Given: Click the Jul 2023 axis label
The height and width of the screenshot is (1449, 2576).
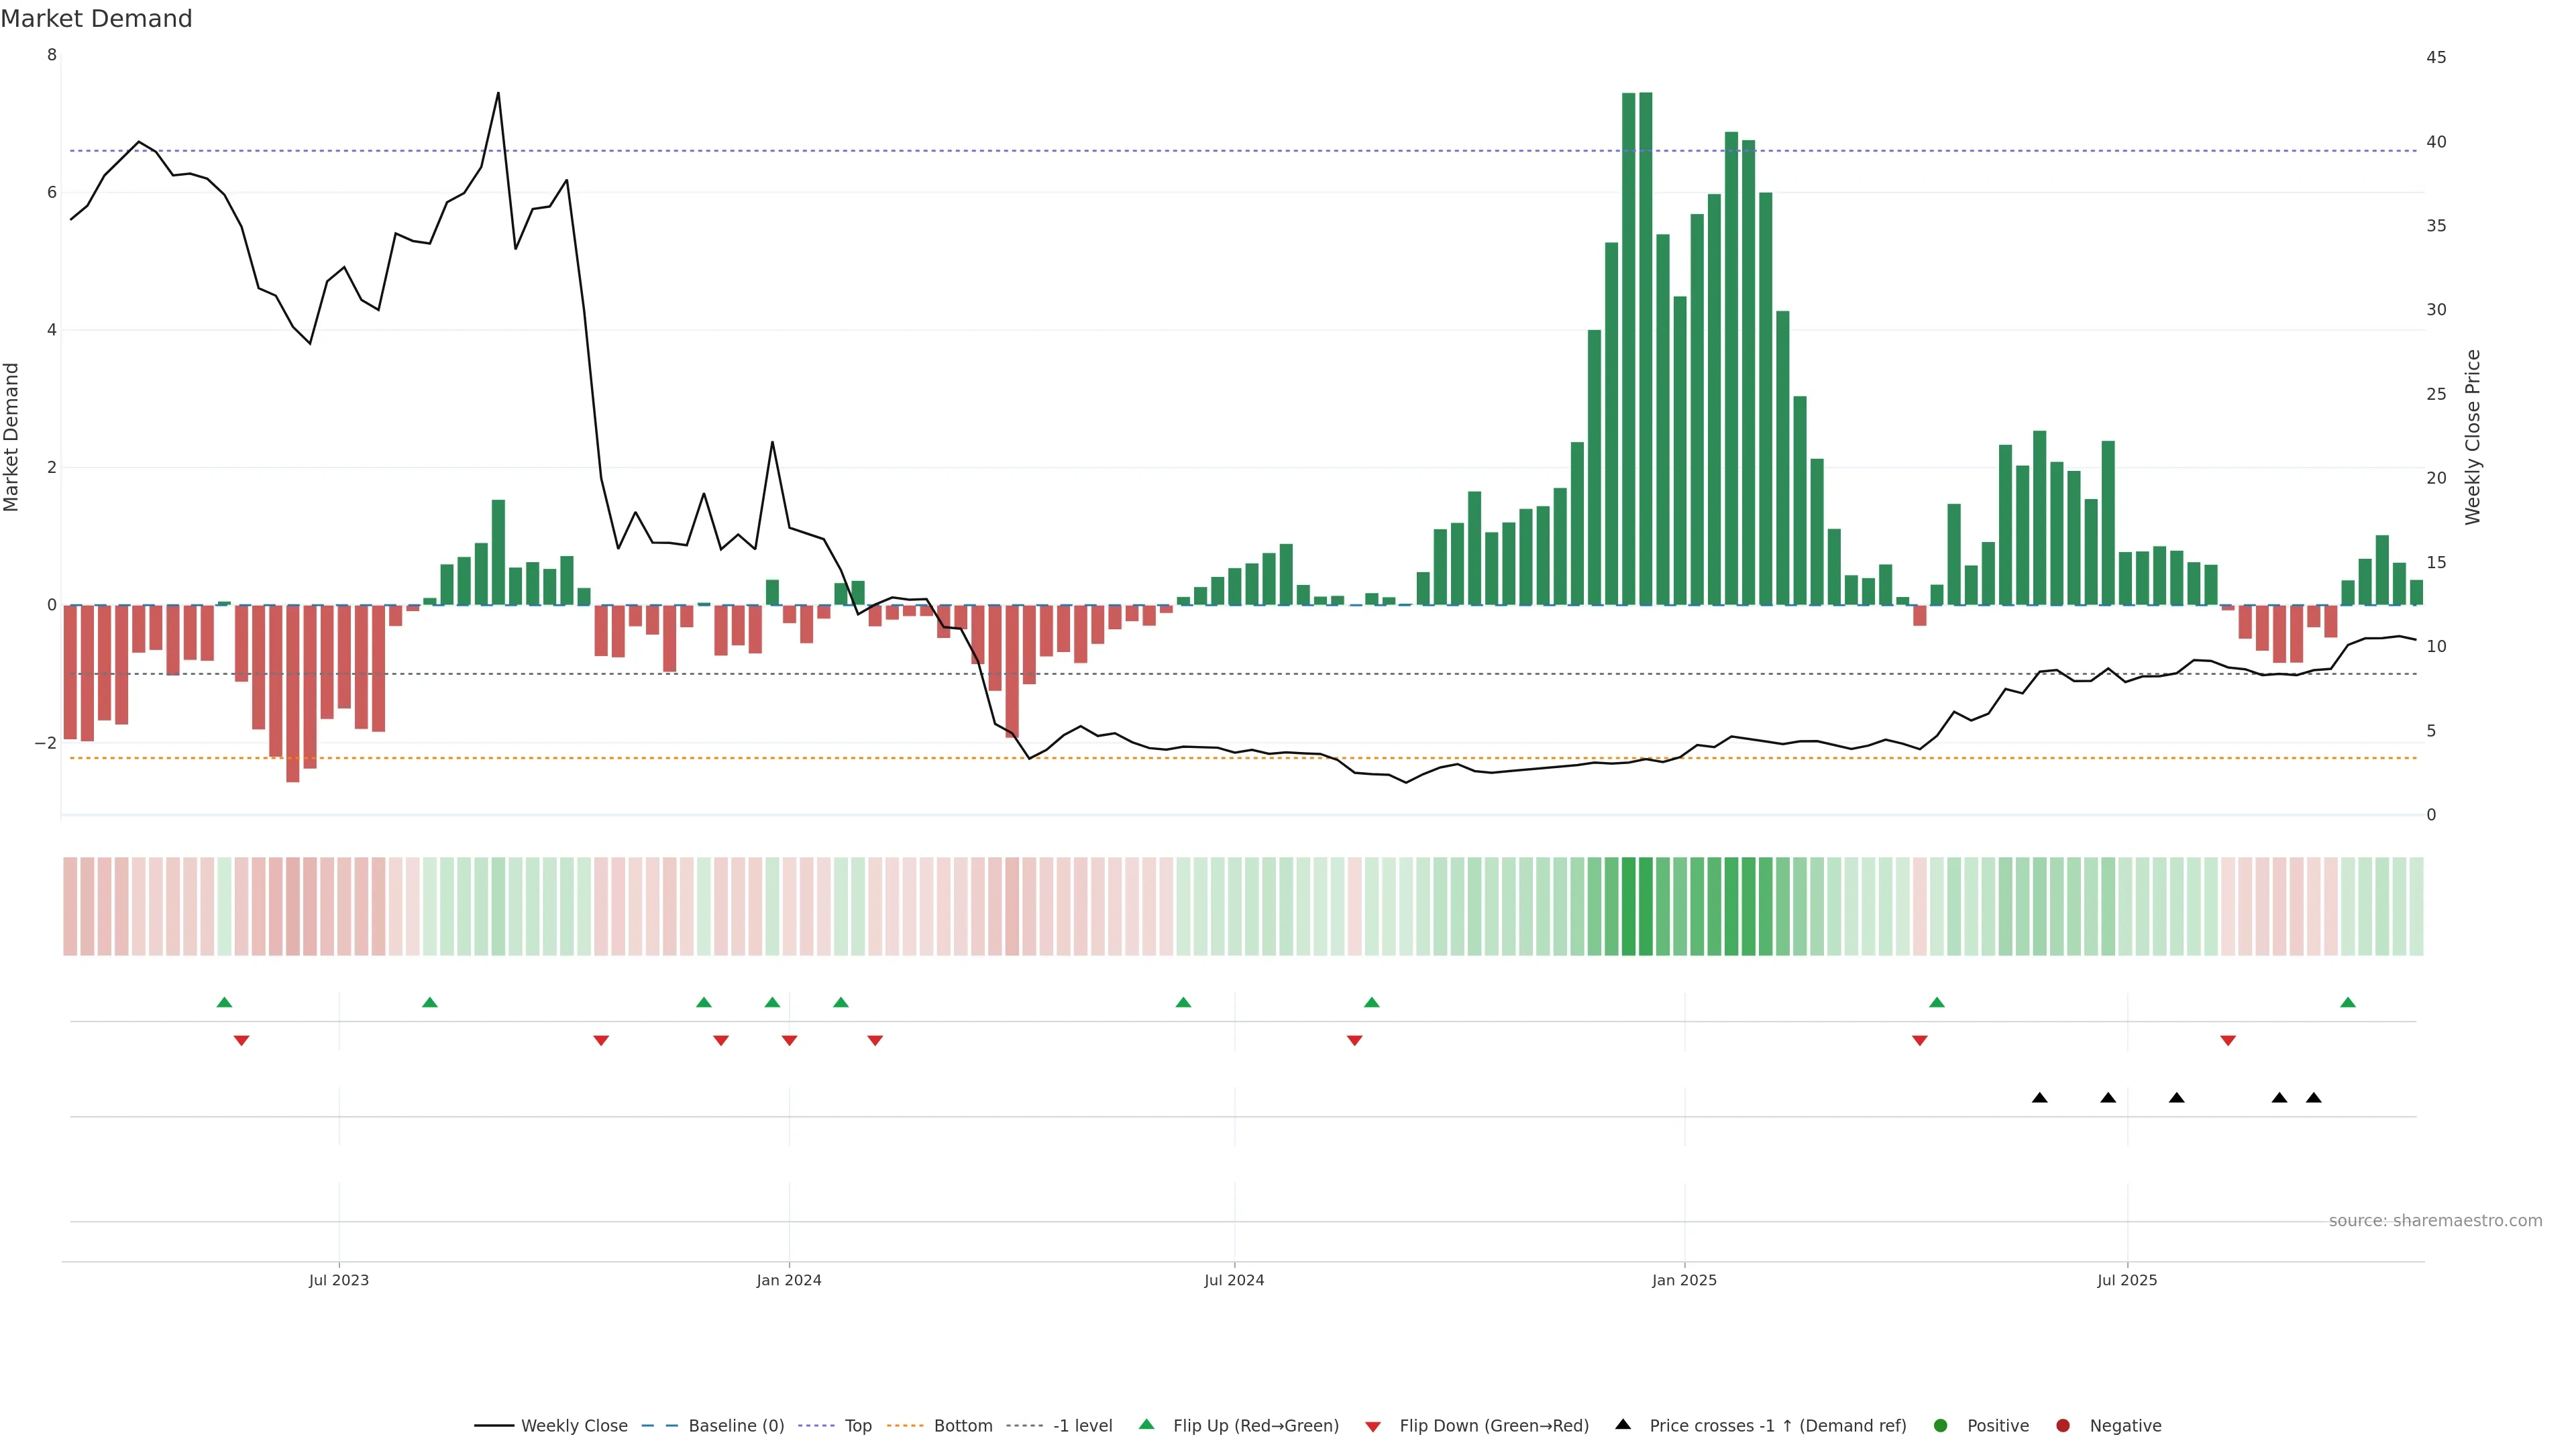Looking at the screenshot, I should (x=339, y=1280).
